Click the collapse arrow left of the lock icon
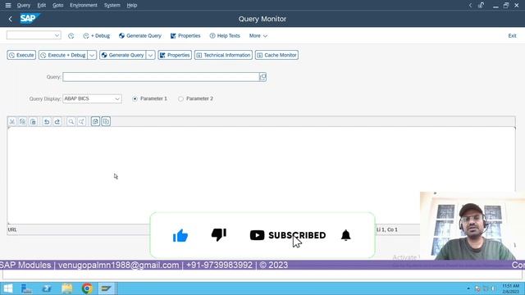The height and width of the screenshot is (295, 525). [x=470, y=6]
